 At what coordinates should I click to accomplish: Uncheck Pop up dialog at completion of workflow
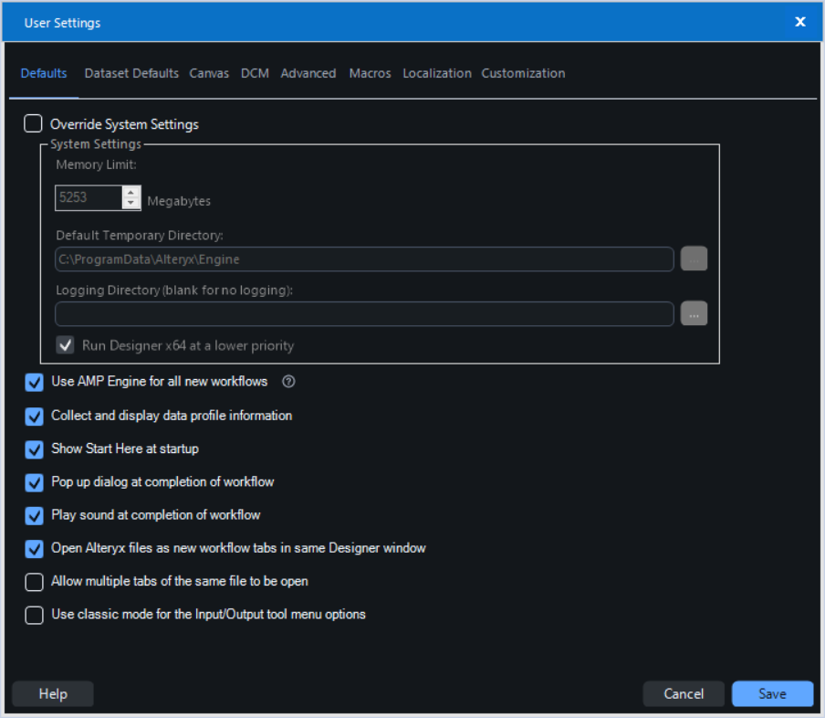pos(34,482)
